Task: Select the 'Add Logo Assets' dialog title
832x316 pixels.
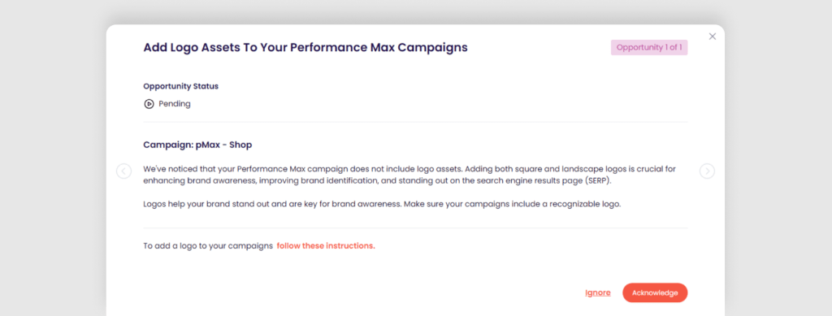Action: pyautogui.click(x=305, y=48)
